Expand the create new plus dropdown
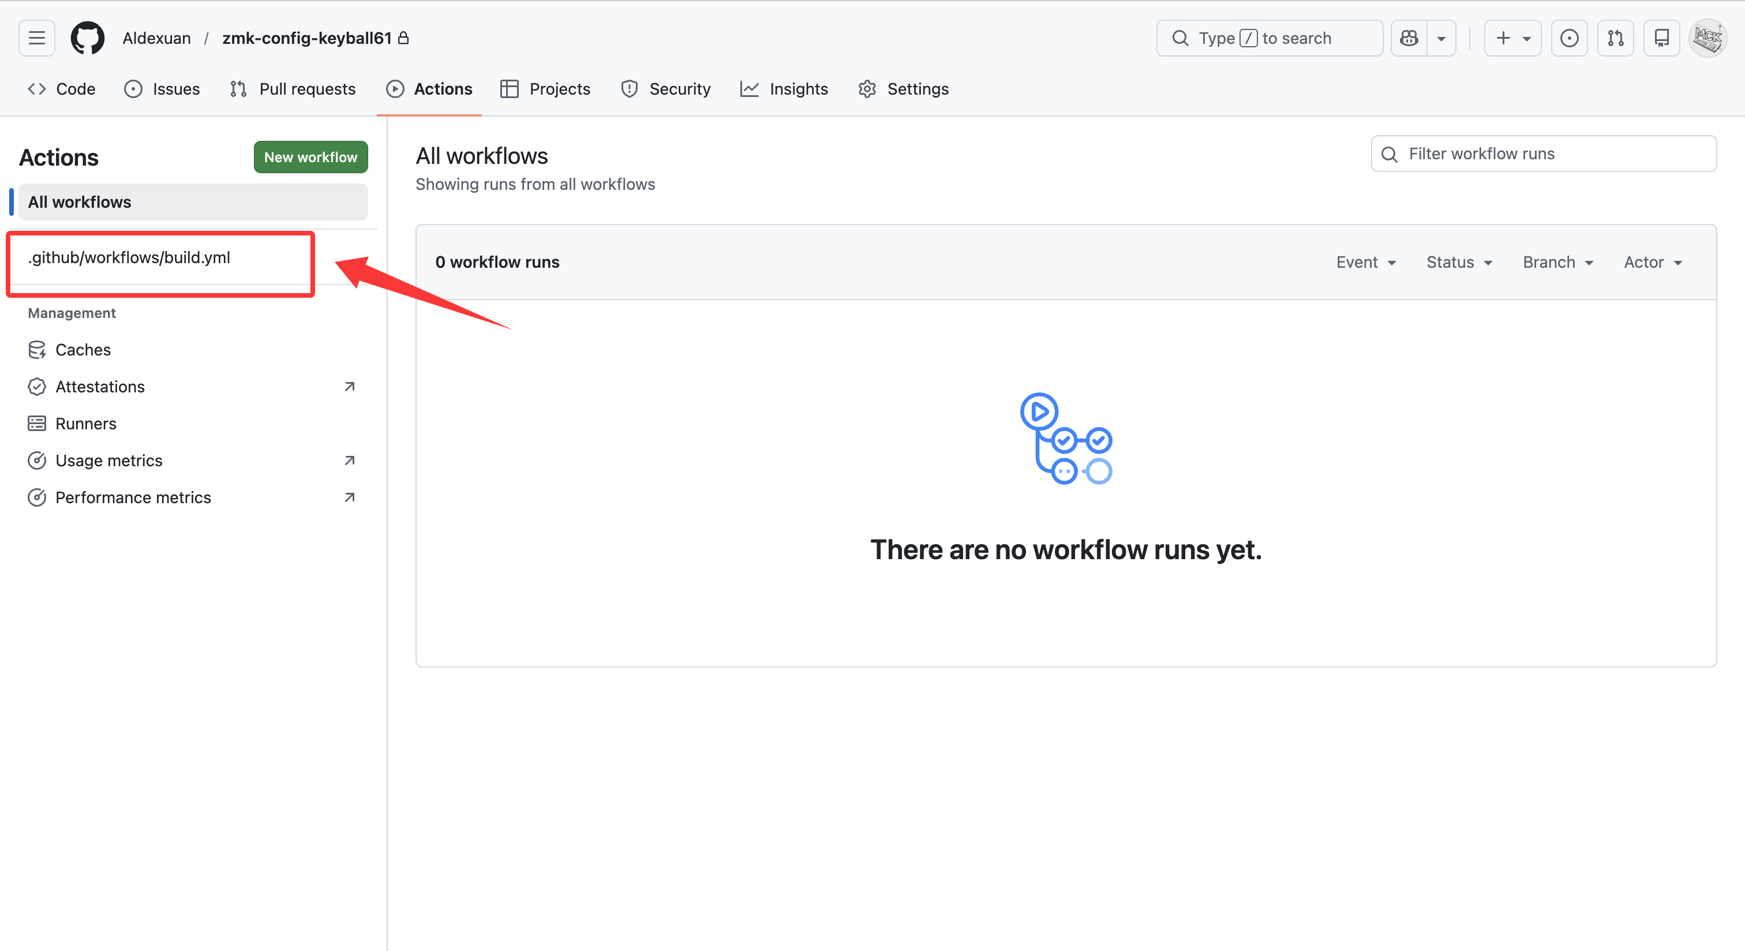The height and width of the screenshot is (951, 1745). pyautogui.click(x=1512, y=38)
